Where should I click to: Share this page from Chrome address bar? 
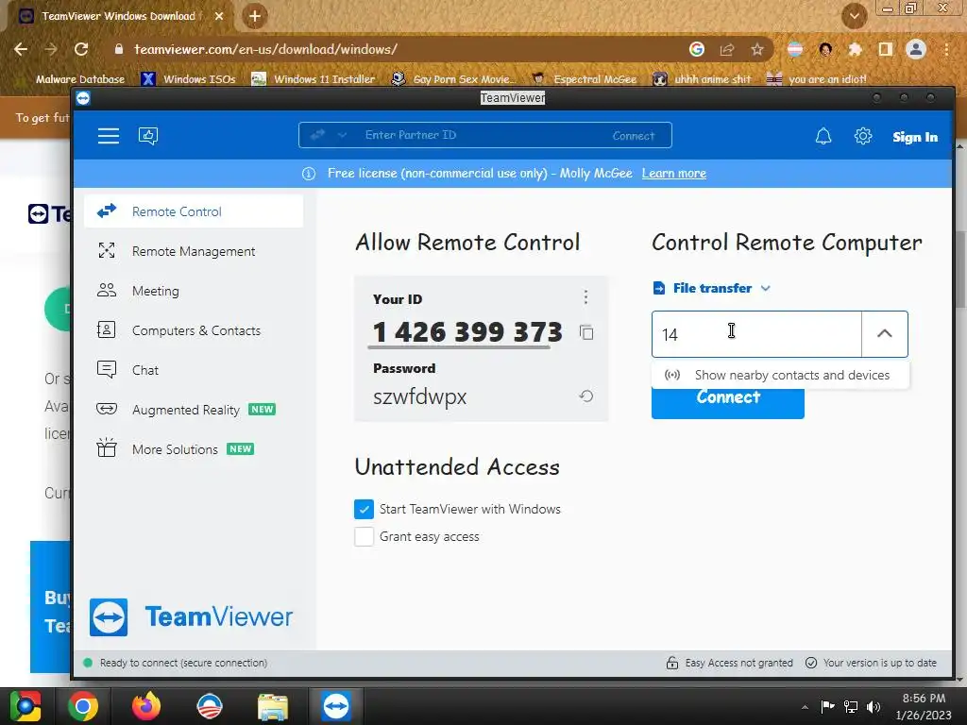727,49
